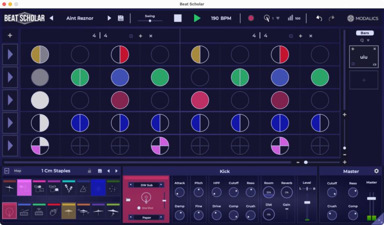384x225 pixels.
Task: Save the current pattern with the floppy icon
Action: click(x=120, y=18)
